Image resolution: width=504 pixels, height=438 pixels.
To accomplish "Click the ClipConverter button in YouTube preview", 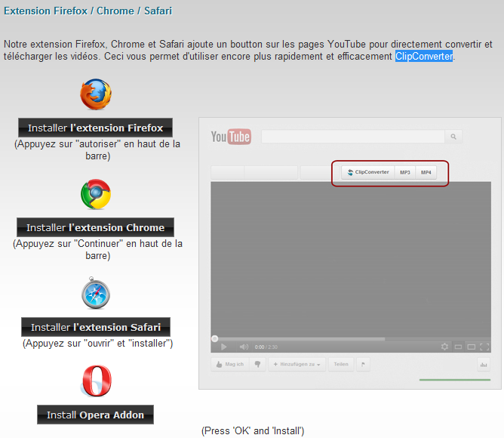I will click(x=368, y=172).
